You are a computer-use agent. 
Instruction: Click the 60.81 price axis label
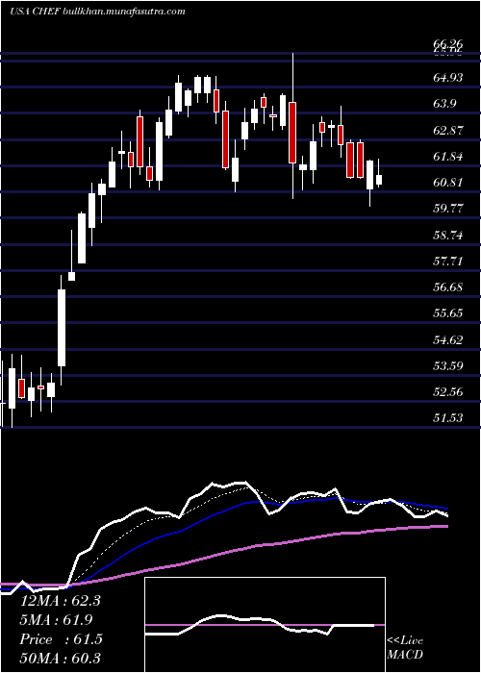click(448, 183)
